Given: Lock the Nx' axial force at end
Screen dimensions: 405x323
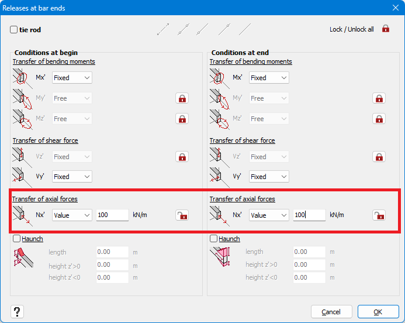Looking at the screenshot, I should tap(379, 215).
